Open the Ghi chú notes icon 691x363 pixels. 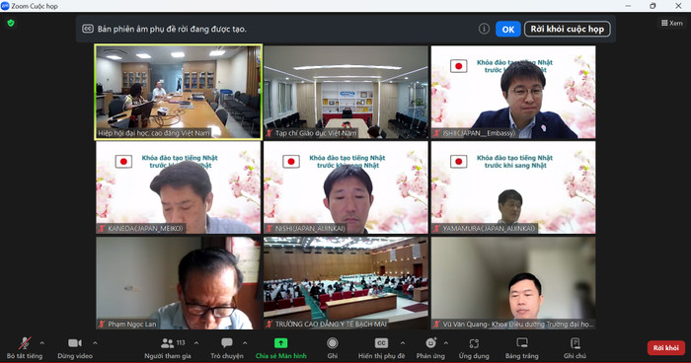pyautogui.click(x=576, y=342)
